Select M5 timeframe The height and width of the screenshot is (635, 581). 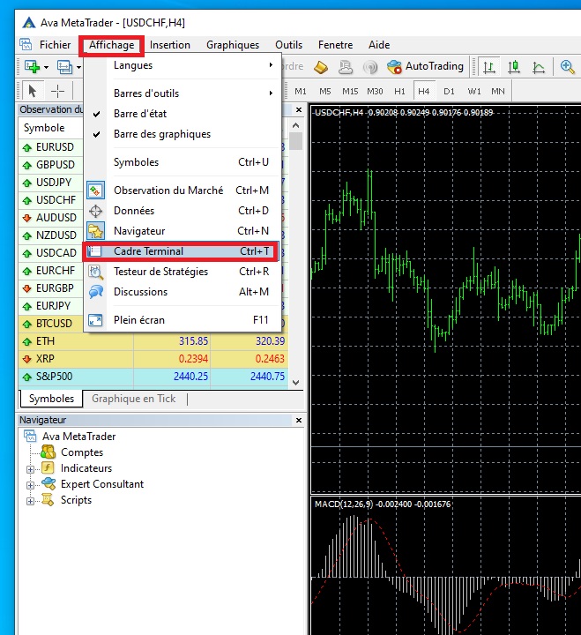coord(325,92)
